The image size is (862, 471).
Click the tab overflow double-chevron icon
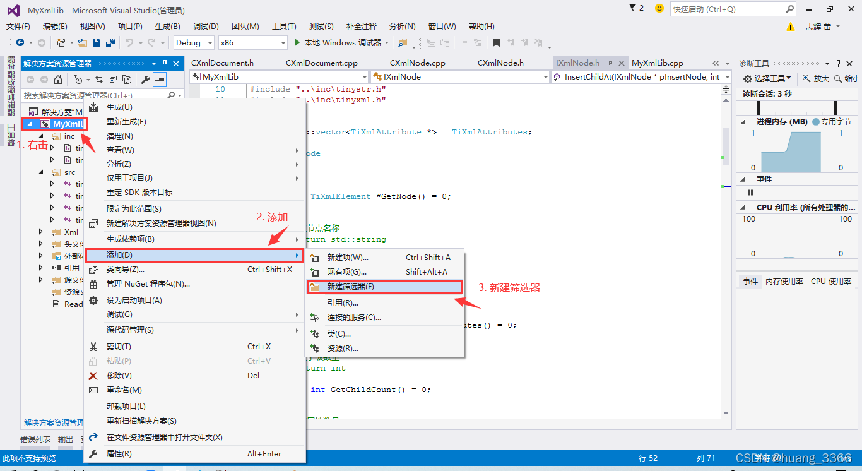[x=716, y=63]
